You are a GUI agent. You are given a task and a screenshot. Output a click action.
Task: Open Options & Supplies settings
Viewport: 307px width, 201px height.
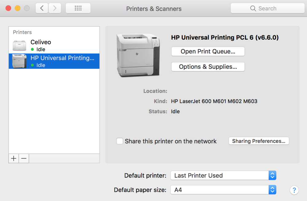tap(208, 67)
